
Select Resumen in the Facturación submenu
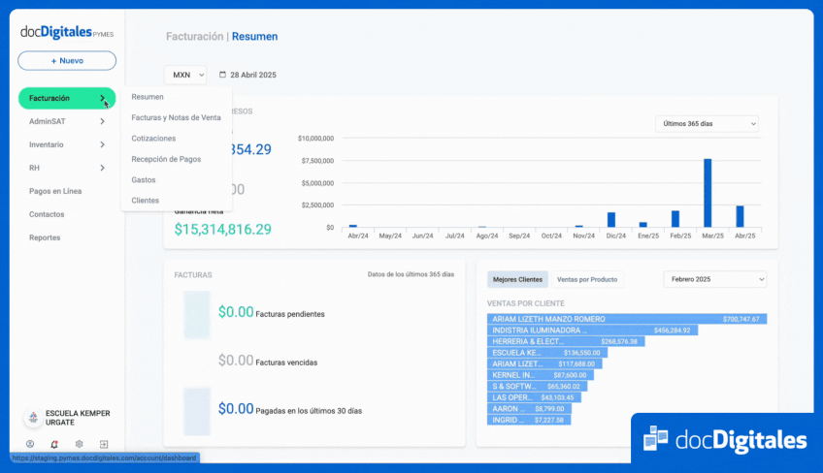[148, 97]
